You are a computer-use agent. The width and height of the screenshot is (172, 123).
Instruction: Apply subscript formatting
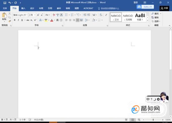tap(32, 20)
